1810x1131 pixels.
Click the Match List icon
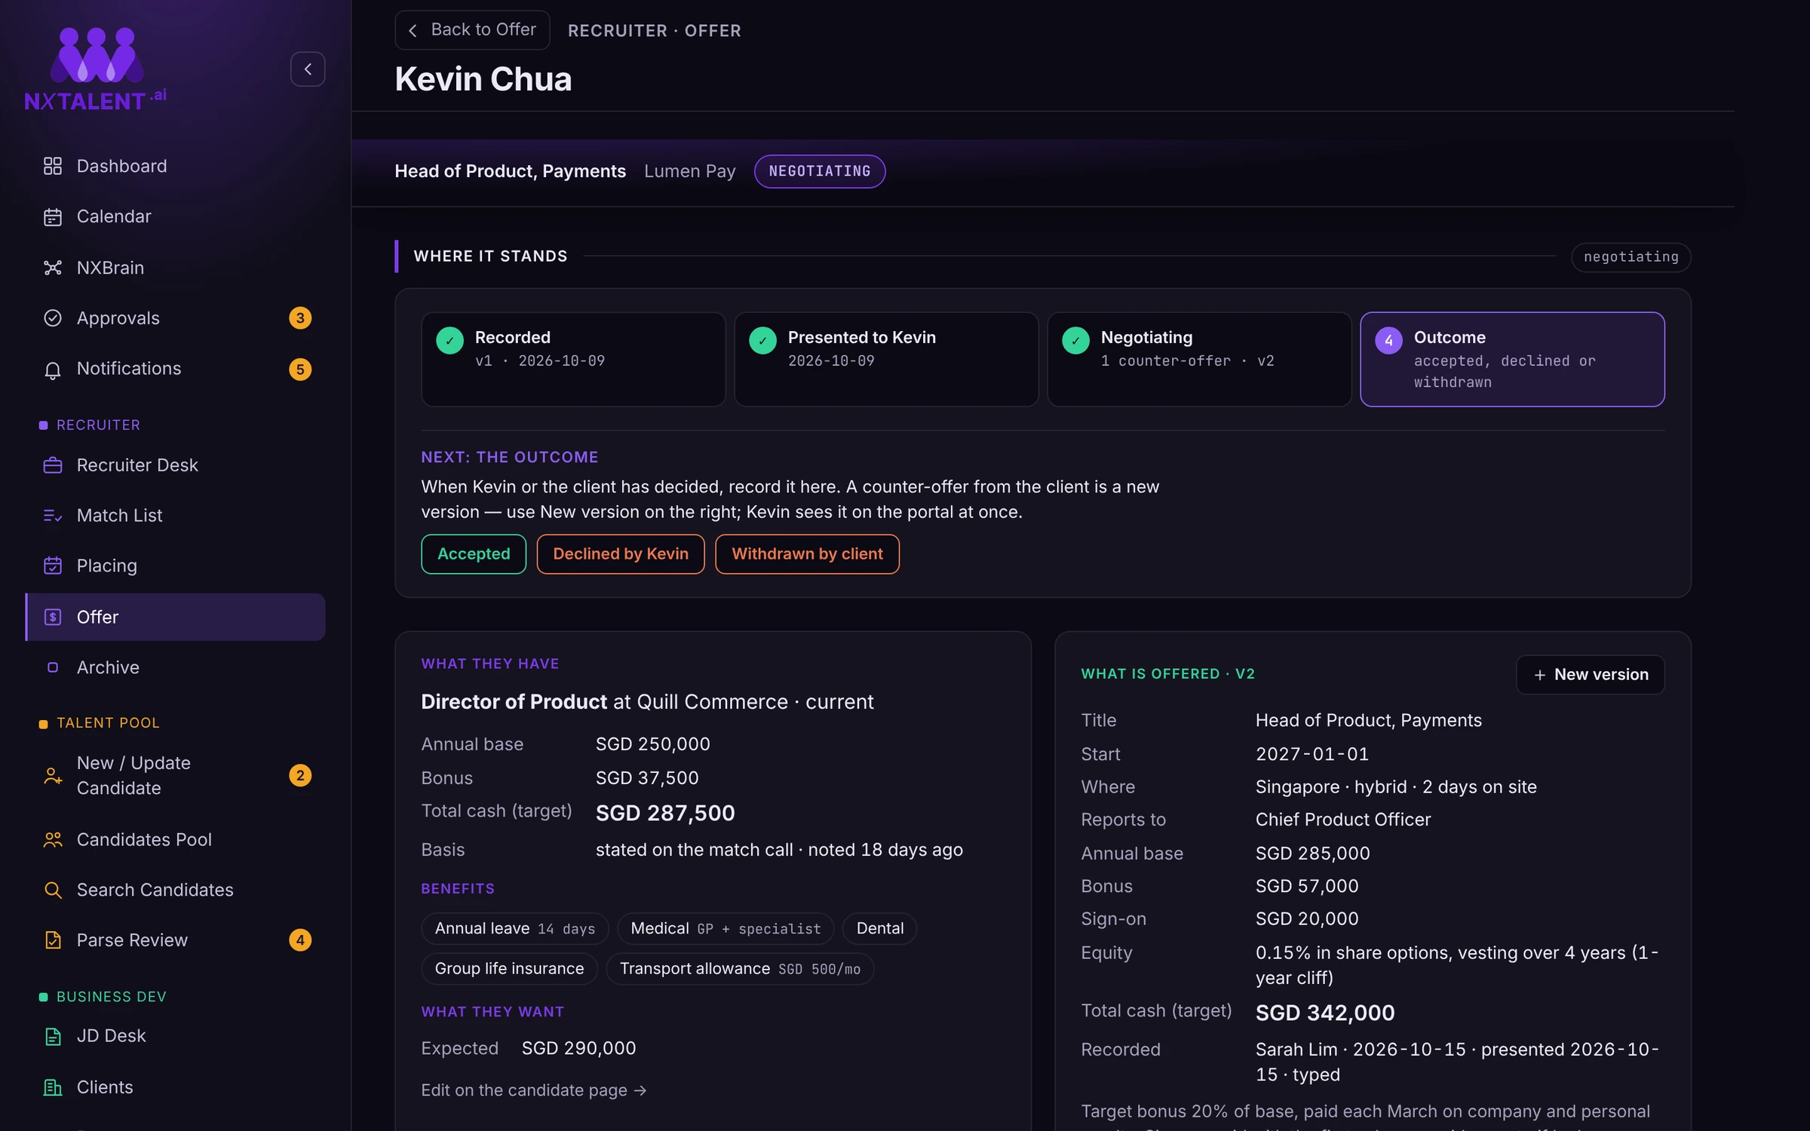click(53, 516)
